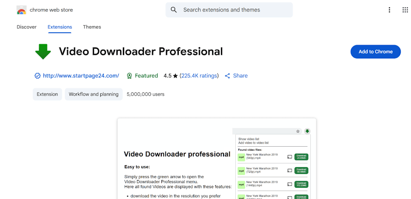Open the Google apps grid icon
This screenshot has height=199, width=411.
pos(405,10)
